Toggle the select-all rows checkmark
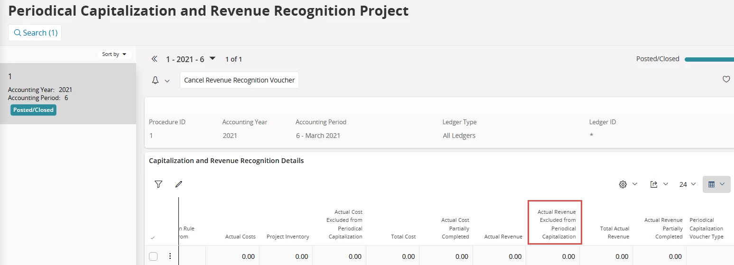This screenshot has height=265, width=734. coord(153,238)
